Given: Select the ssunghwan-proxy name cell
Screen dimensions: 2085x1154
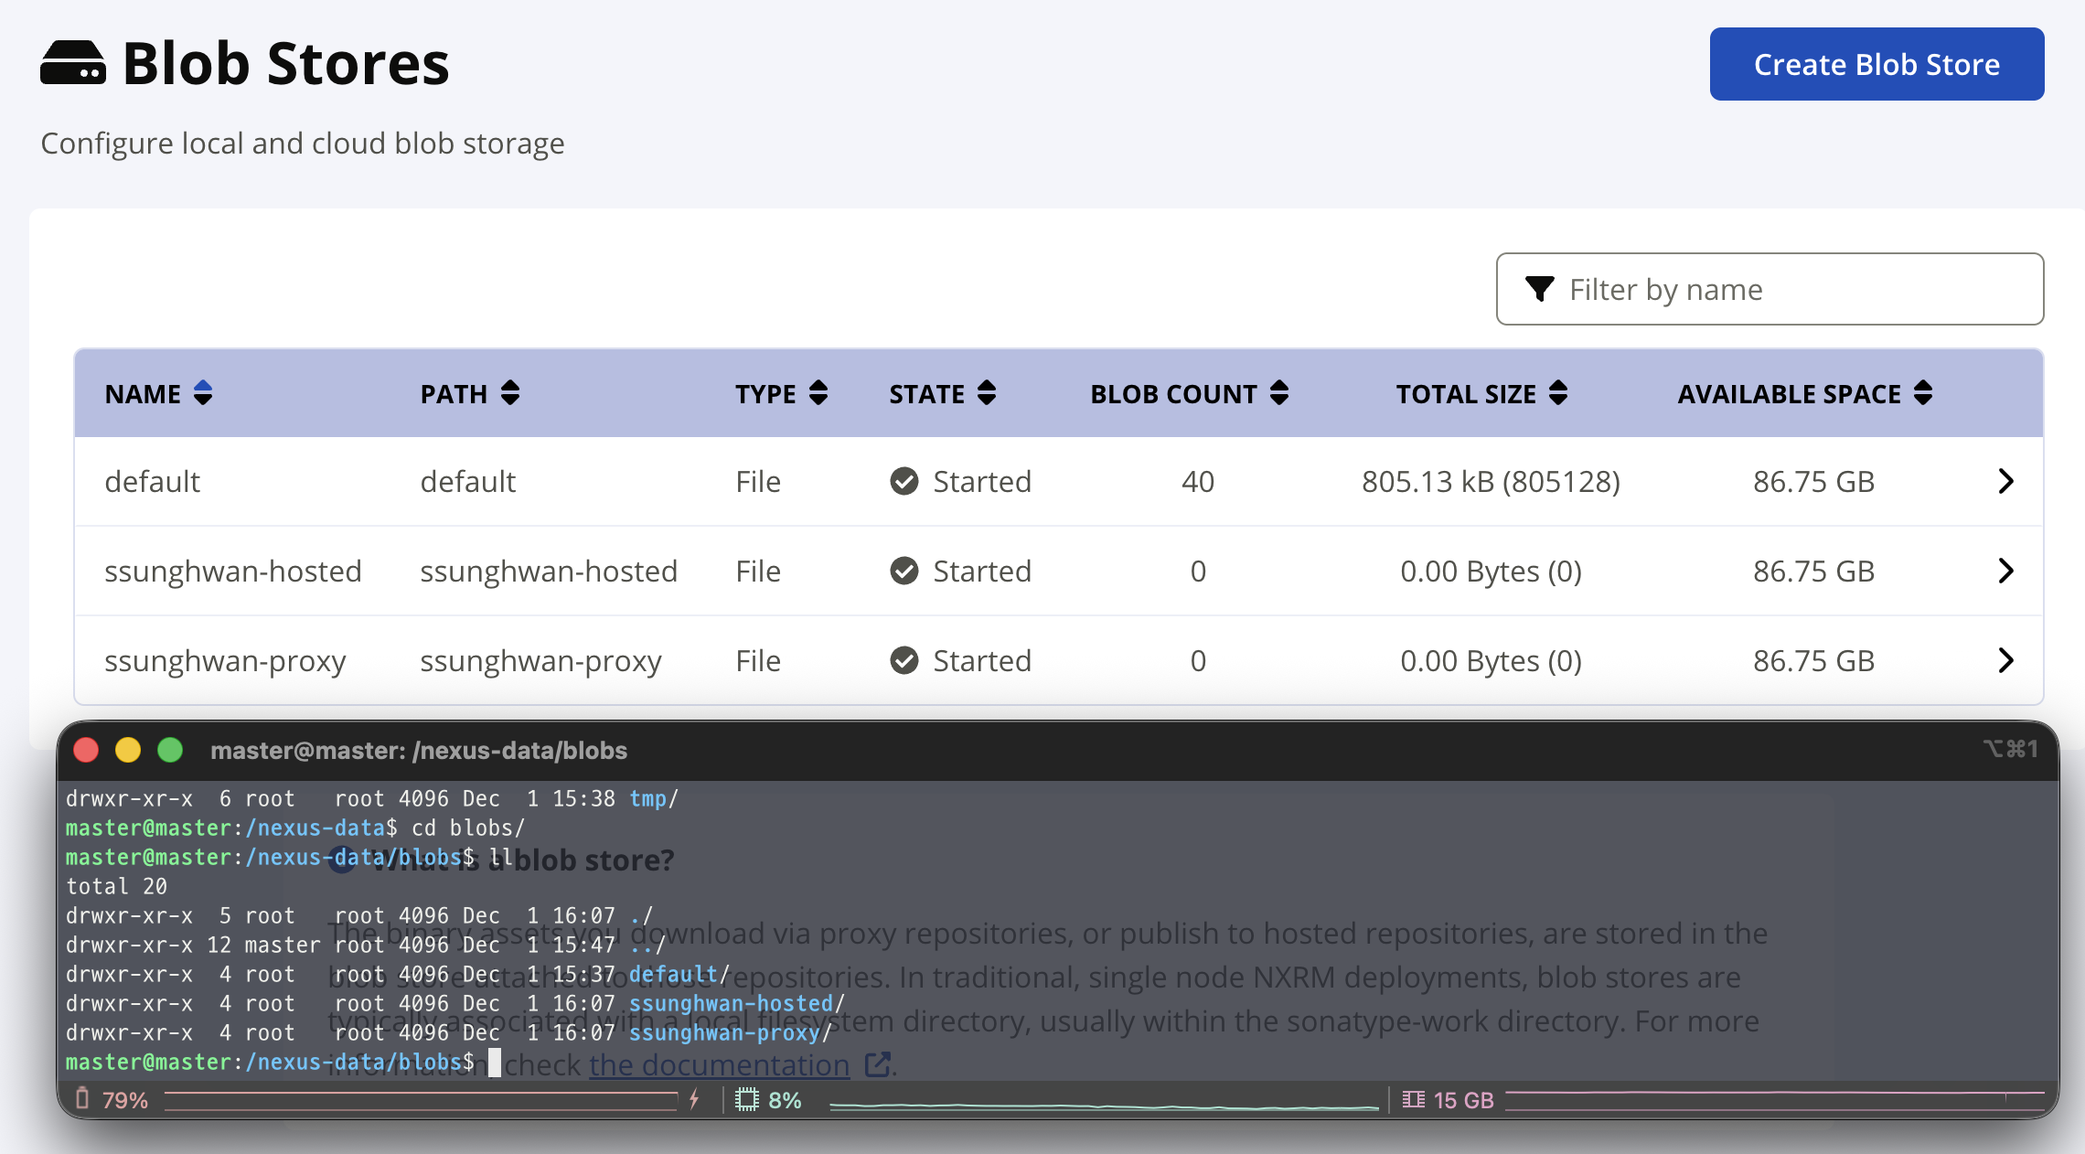Looking at the screenshot, I should point(225,660).
